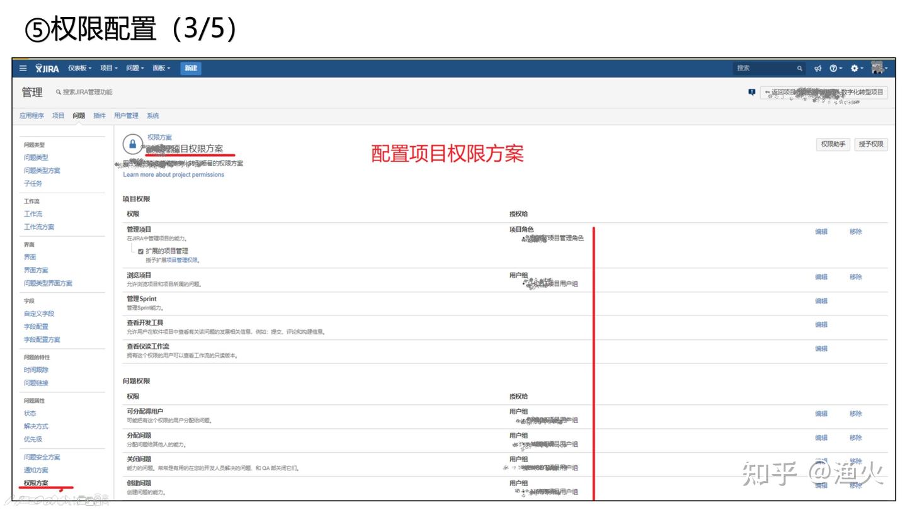907x510 pixels.
Task: Toggle the 扩展的项目管理 checkbox
Action: pos(141,251)
